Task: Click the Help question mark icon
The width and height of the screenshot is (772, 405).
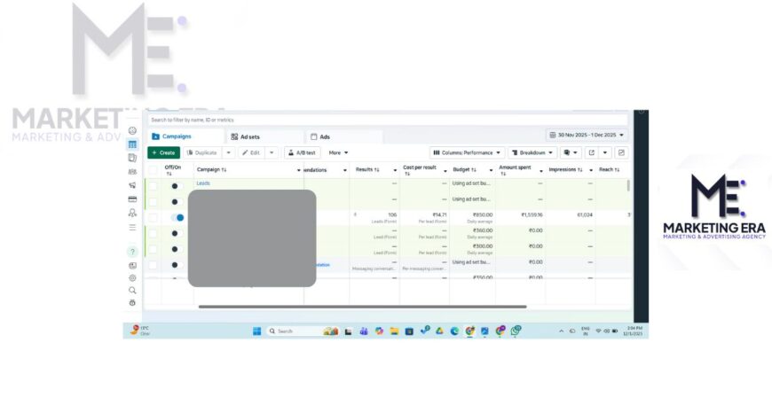Action: pyautogui.click(x=132, y=252)
